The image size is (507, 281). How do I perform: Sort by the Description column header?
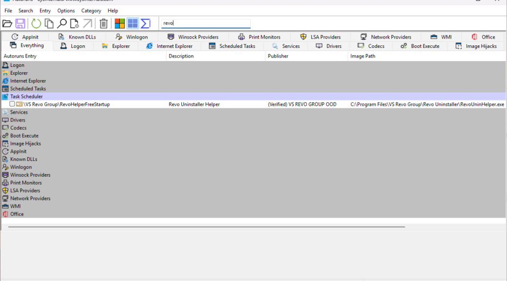coord(216,56)
